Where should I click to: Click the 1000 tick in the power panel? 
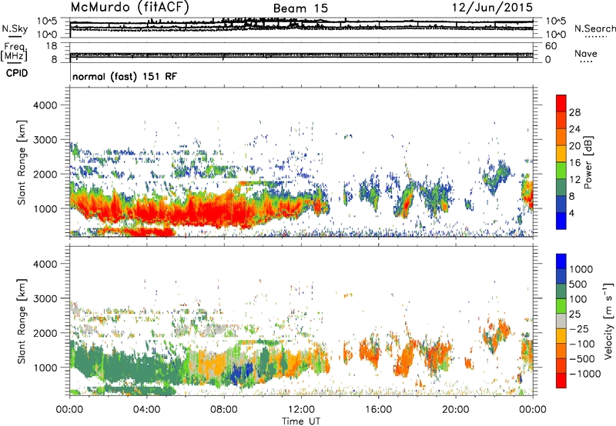coord(45,208)
